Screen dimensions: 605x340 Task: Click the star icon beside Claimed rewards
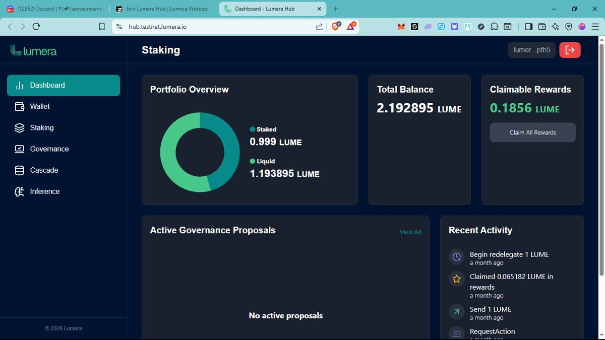coord(456,279)
